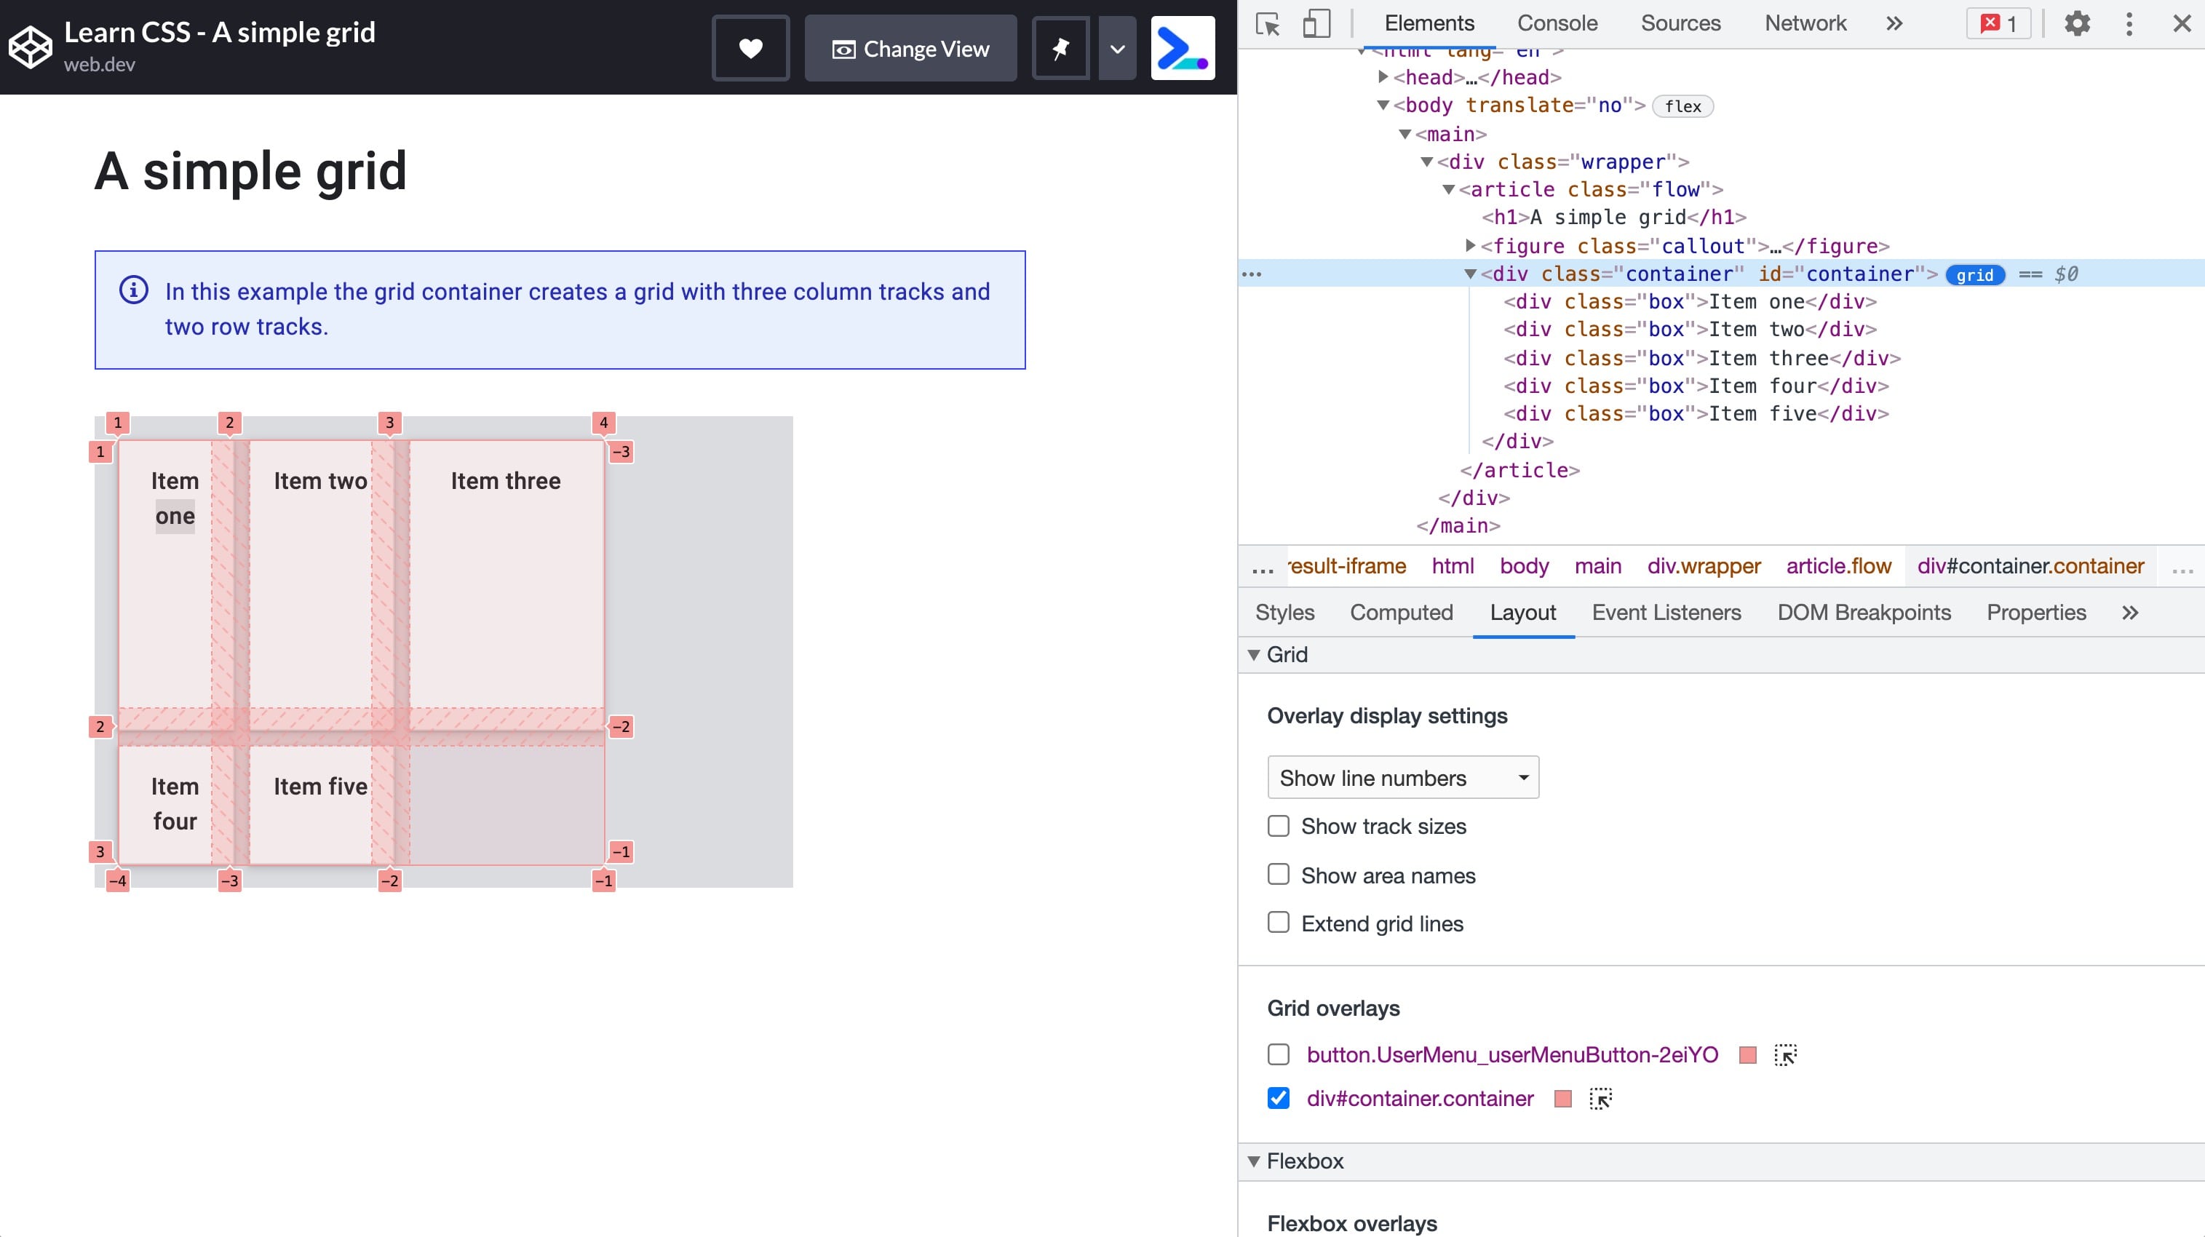Click the DevTools device toggle icon
2205x1237 pixels.
[x=1316, y=21]
